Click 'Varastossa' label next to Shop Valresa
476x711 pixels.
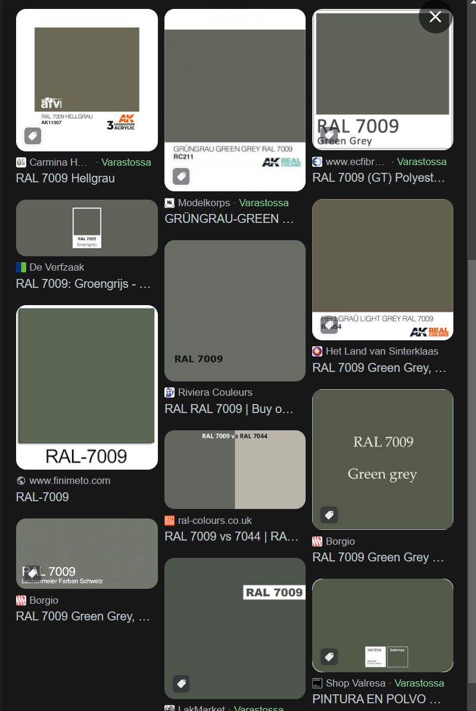click(419, 683)
